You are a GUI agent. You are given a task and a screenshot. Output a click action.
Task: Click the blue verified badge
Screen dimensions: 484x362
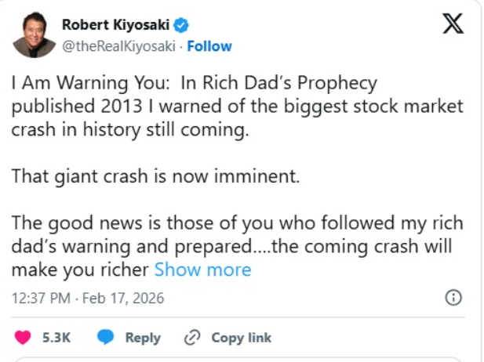click(182, 26)
